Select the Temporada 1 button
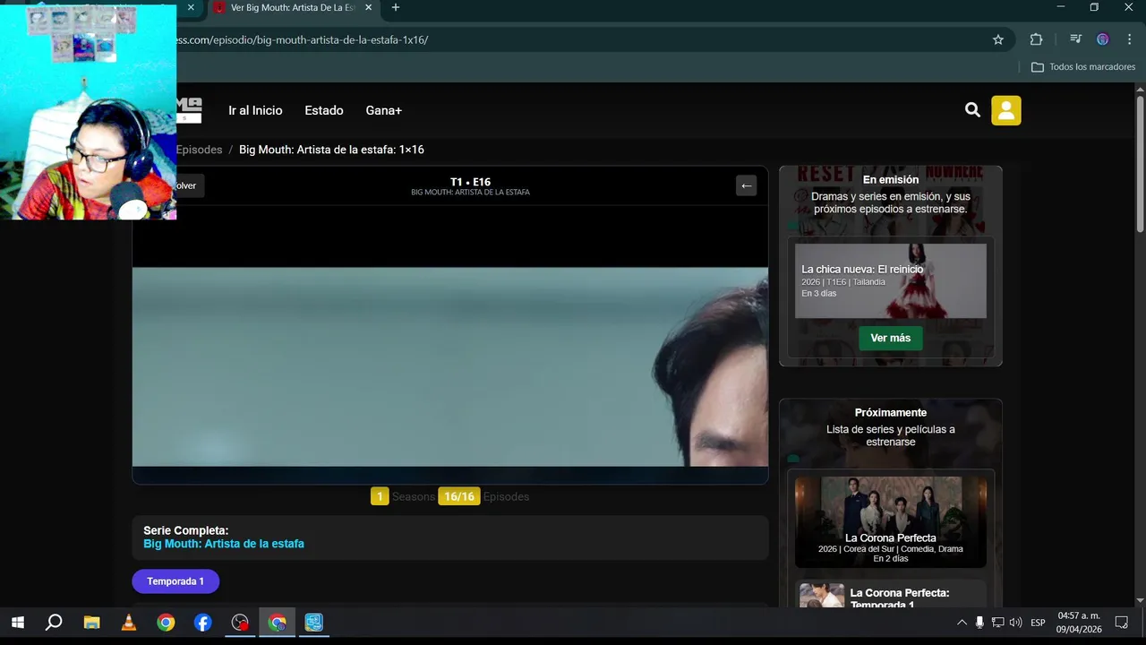Viewport: 1146px width, 645px height. coord(175,581)
